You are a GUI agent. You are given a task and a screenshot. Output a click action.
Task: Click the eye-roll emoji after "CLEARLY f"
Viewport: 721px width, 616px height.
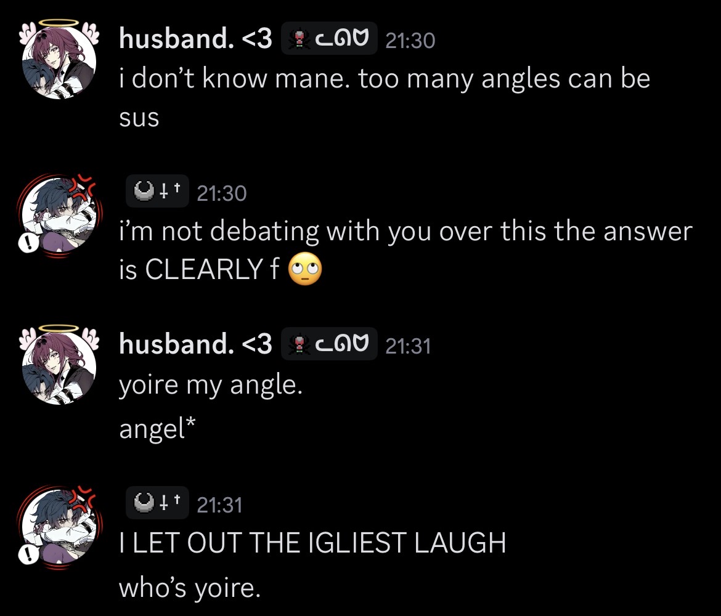[x=305, y=269]
